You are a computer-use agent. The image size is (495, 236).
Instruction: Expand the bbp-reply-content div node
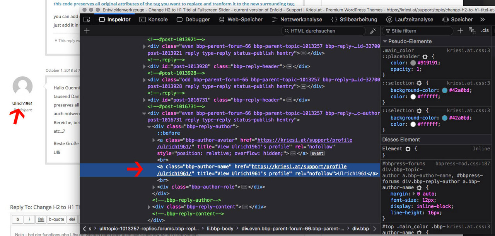[149, 207]
